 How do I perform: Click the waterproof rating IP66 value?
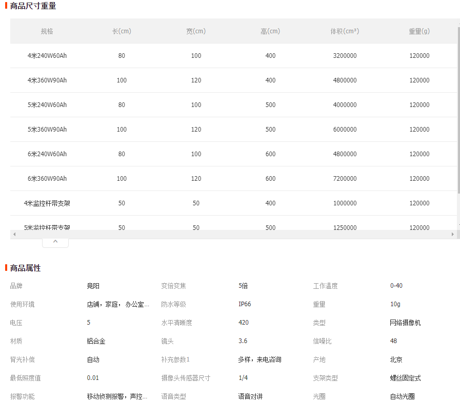pos(245,305)
